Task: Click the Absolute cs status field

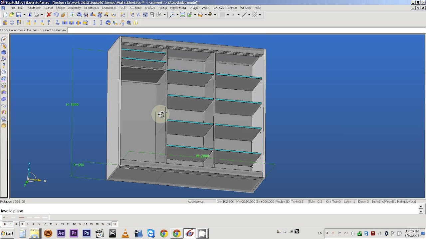Action: (201, 201)
